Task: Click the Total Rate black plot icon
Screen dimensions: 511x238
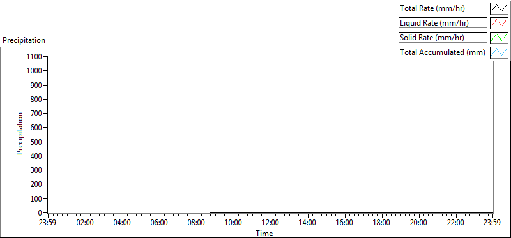Action: pos(499,8)
